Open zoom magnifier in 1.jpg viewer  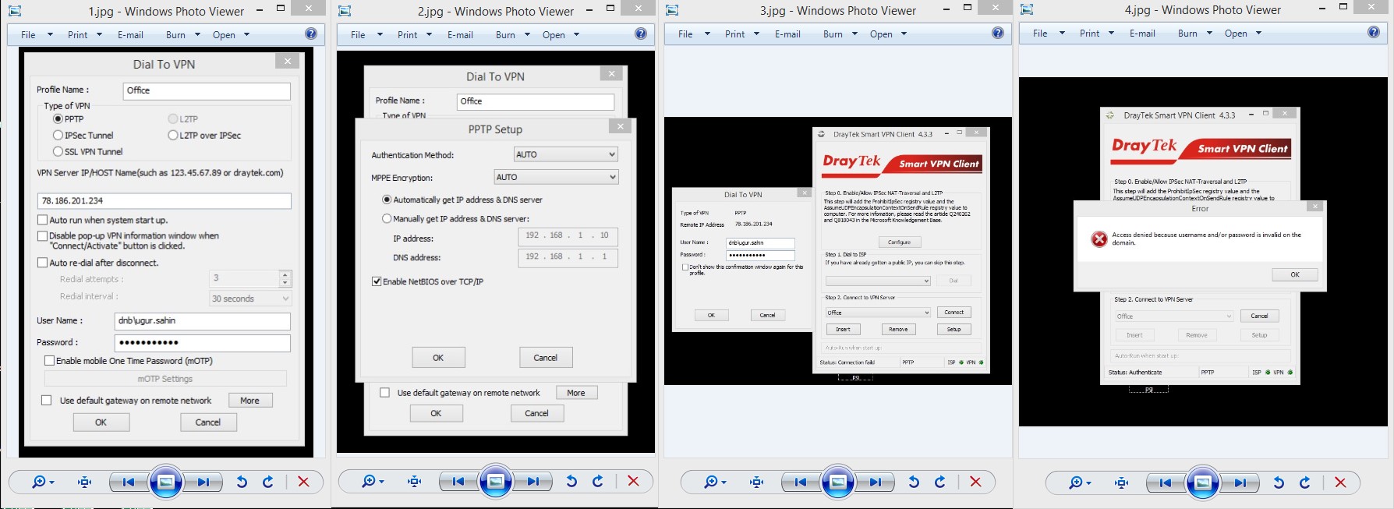pos(39,482)
